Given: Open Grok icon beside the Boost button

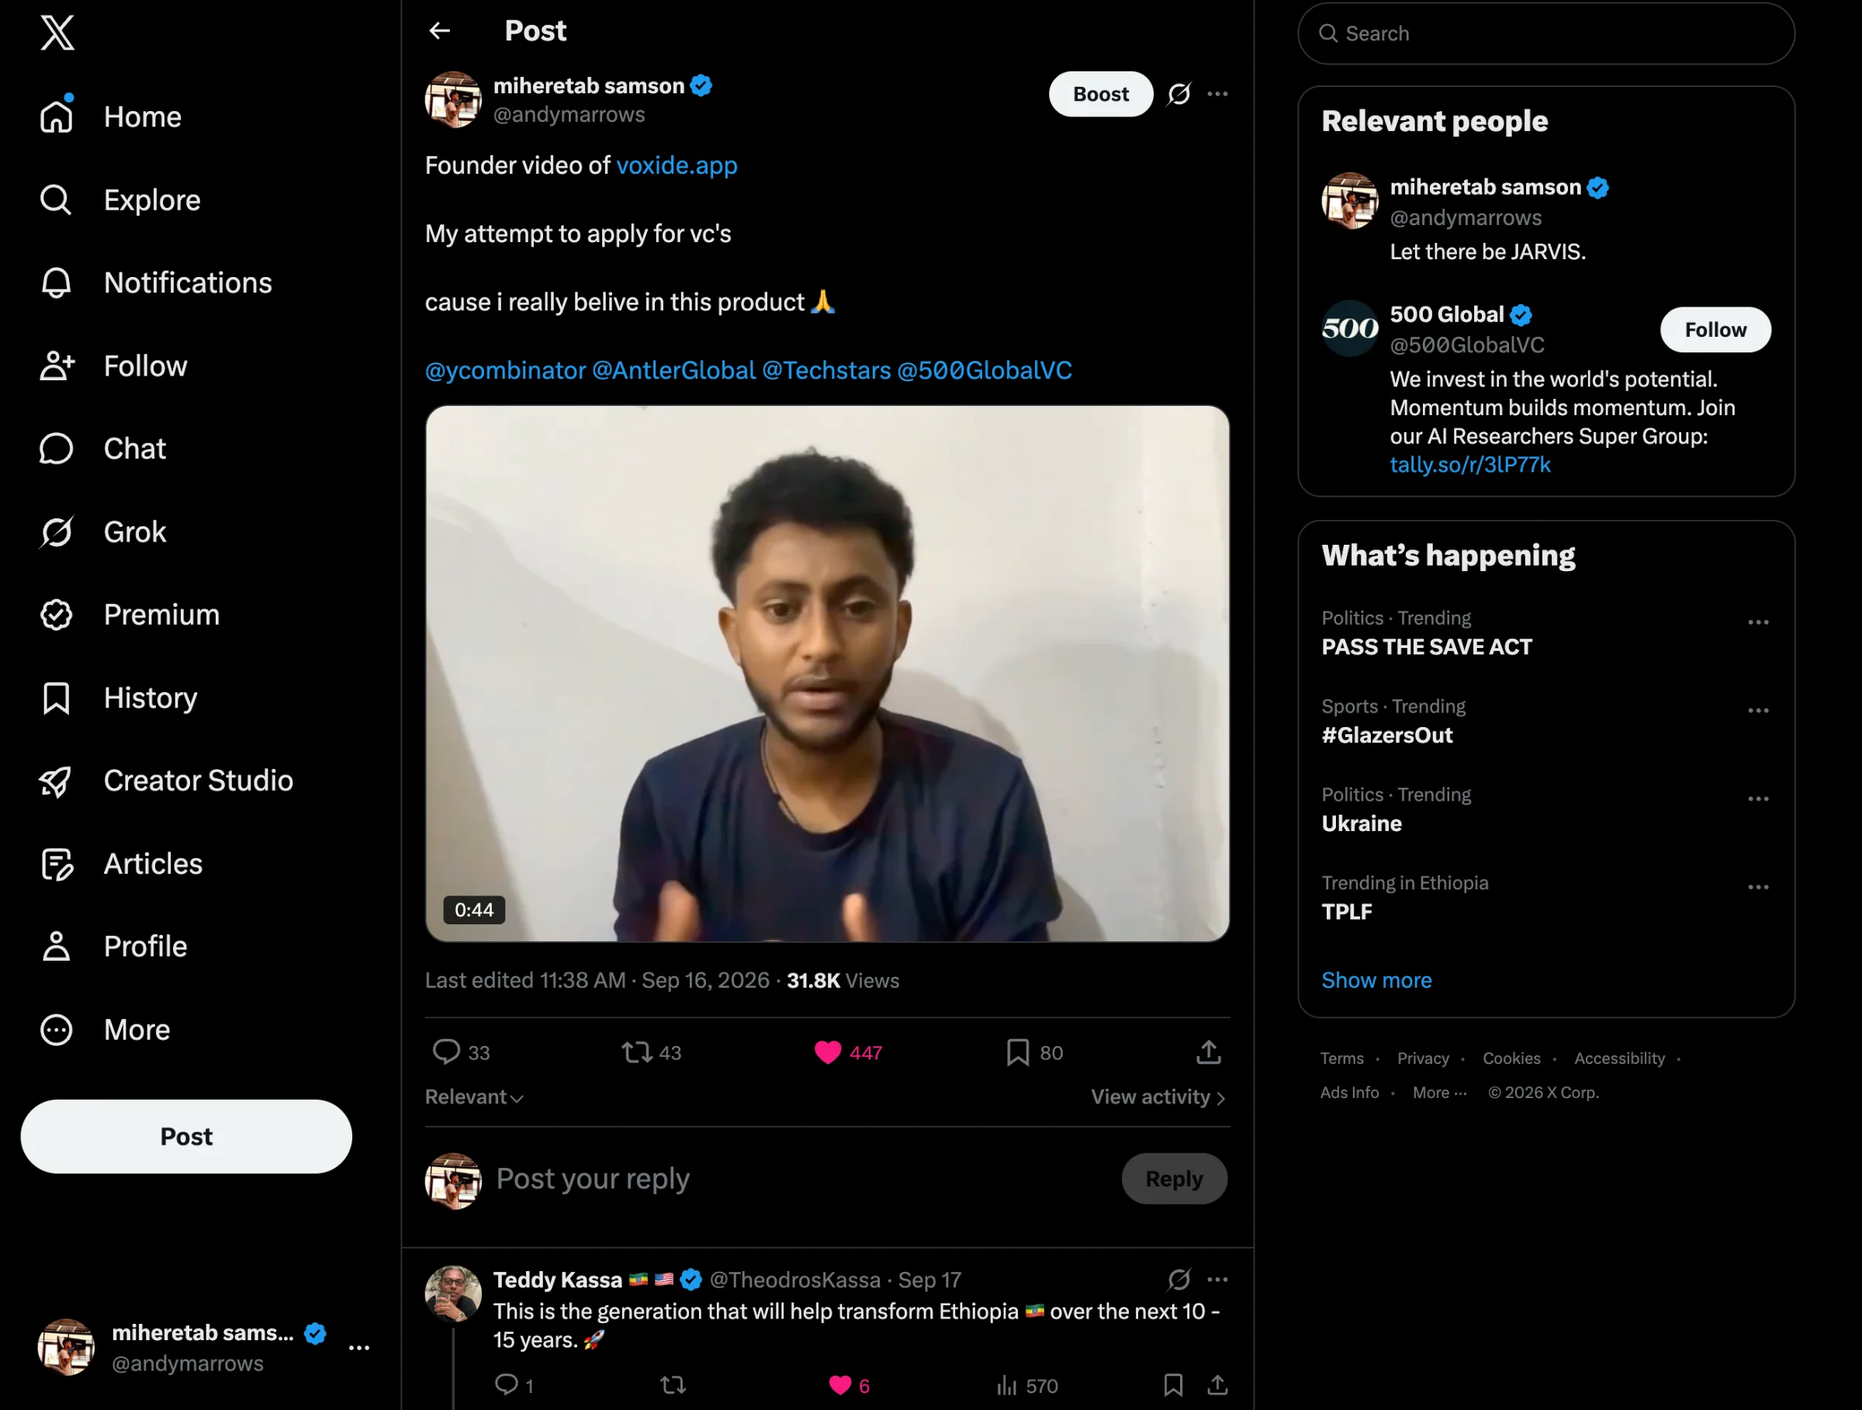Looking at the screenshot, I should pos(1178,93).
